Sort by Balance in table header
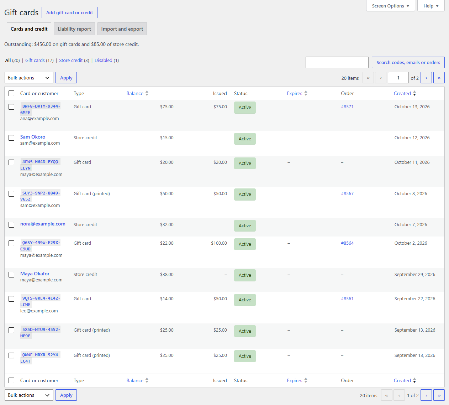 pyautogui.click(x=137, y=93)
